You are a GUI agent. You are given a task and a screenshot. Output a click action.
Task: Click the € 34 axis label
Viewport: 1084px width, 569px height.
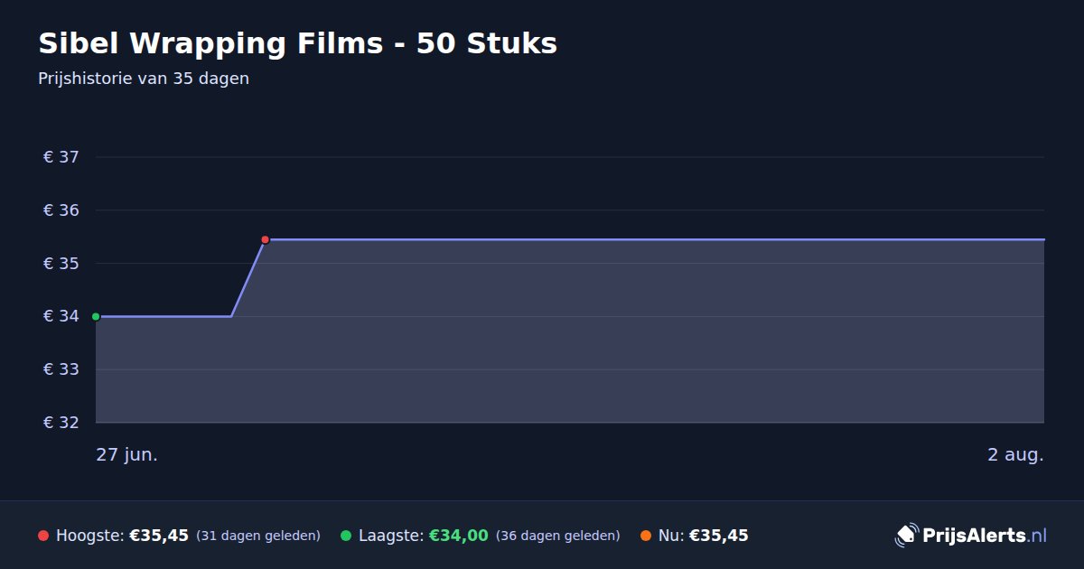61,316
